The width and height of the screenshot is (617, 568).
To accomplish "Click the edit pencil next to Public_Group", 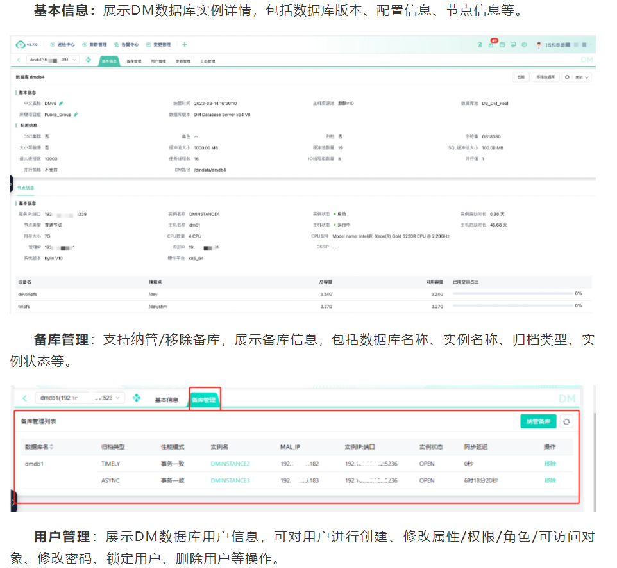I will point(76,114).
